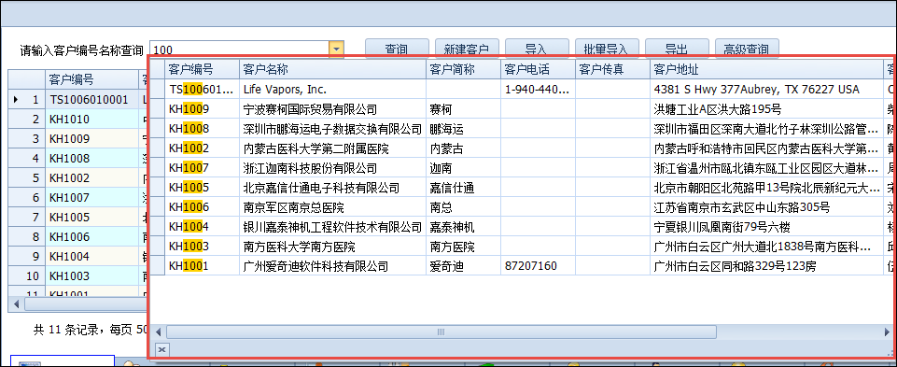
Task: Click the 批量导入 button
Action: pyautogui.click(x=607, y=49)
